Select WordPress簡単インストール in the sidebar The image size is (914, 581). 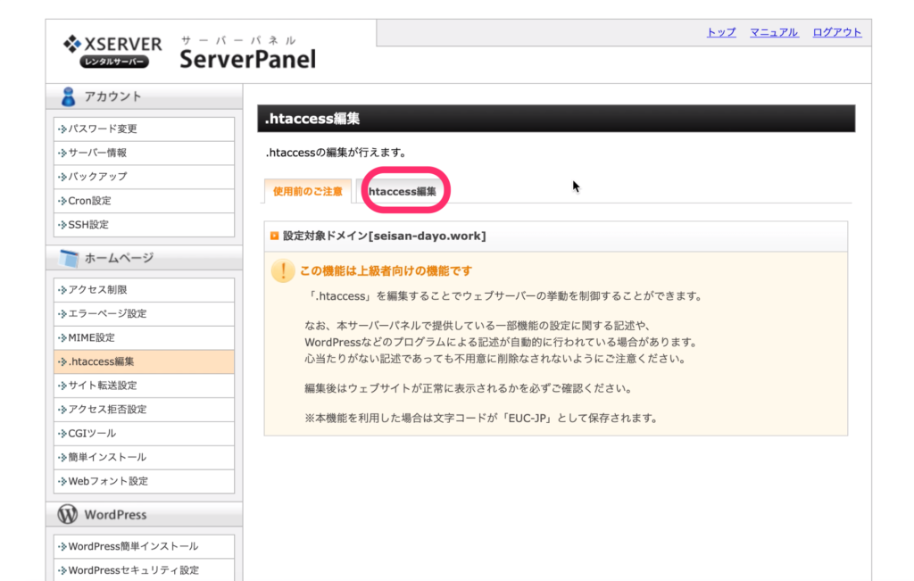(x=133, y=546)
